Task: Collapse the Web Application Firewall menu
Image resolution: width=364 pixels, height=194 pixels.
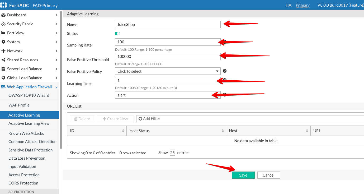Action: coord(56,87)
